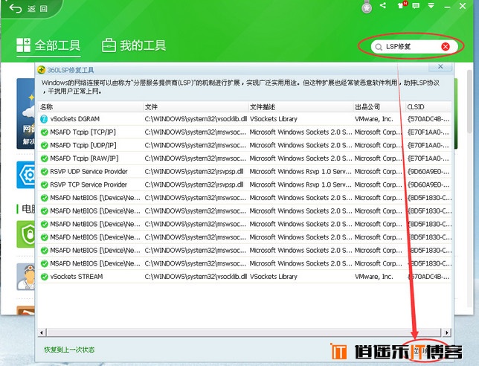Click VSockets Library description in vSockets DGRAM row
Viewport: 479px width, 366px height.
coord(274,119)
